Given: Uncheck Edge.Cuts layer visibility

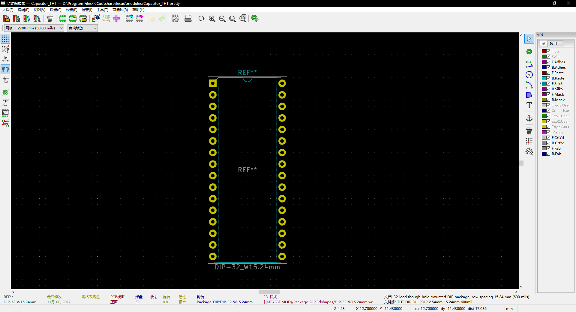Looking at the screenshot, I should pyautogui.click(x=548, y=127).
